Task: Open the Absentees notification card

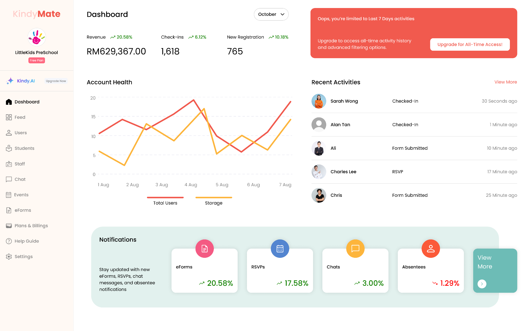Action: point(431,271)
